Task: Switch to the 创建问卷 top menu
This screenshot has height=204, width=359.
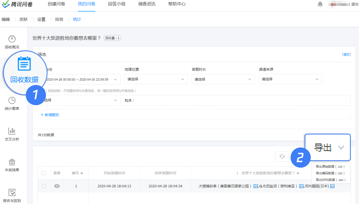Action: [56, 4]
